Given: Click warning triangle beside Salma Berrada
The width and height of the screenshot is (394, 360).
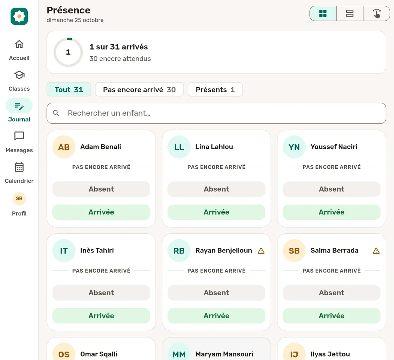Looking at the screenshot, I should coord(376,251).
